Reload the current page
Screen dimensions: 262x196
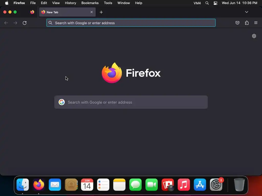(x=25, y=23)
